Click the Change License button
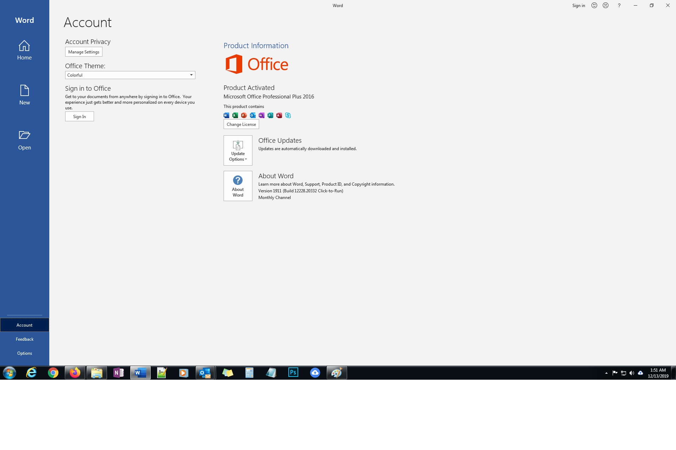 pos(241,124)
